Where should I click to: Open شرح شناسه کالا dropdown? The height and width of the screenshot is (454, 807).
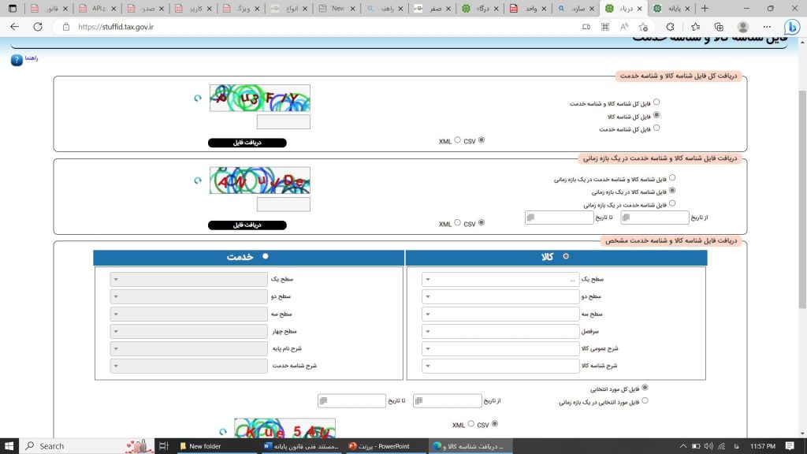click(500, 366)
